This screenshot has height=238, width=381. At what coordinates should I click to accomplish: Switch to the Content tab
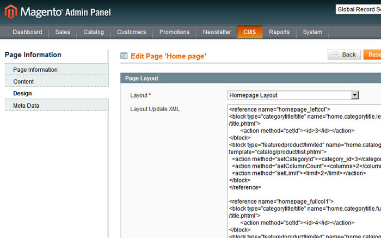tap(23, 82)
